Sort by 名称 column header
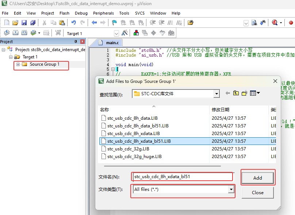The height and width of the screenshot is (215, 295). (x=153, y=110)
